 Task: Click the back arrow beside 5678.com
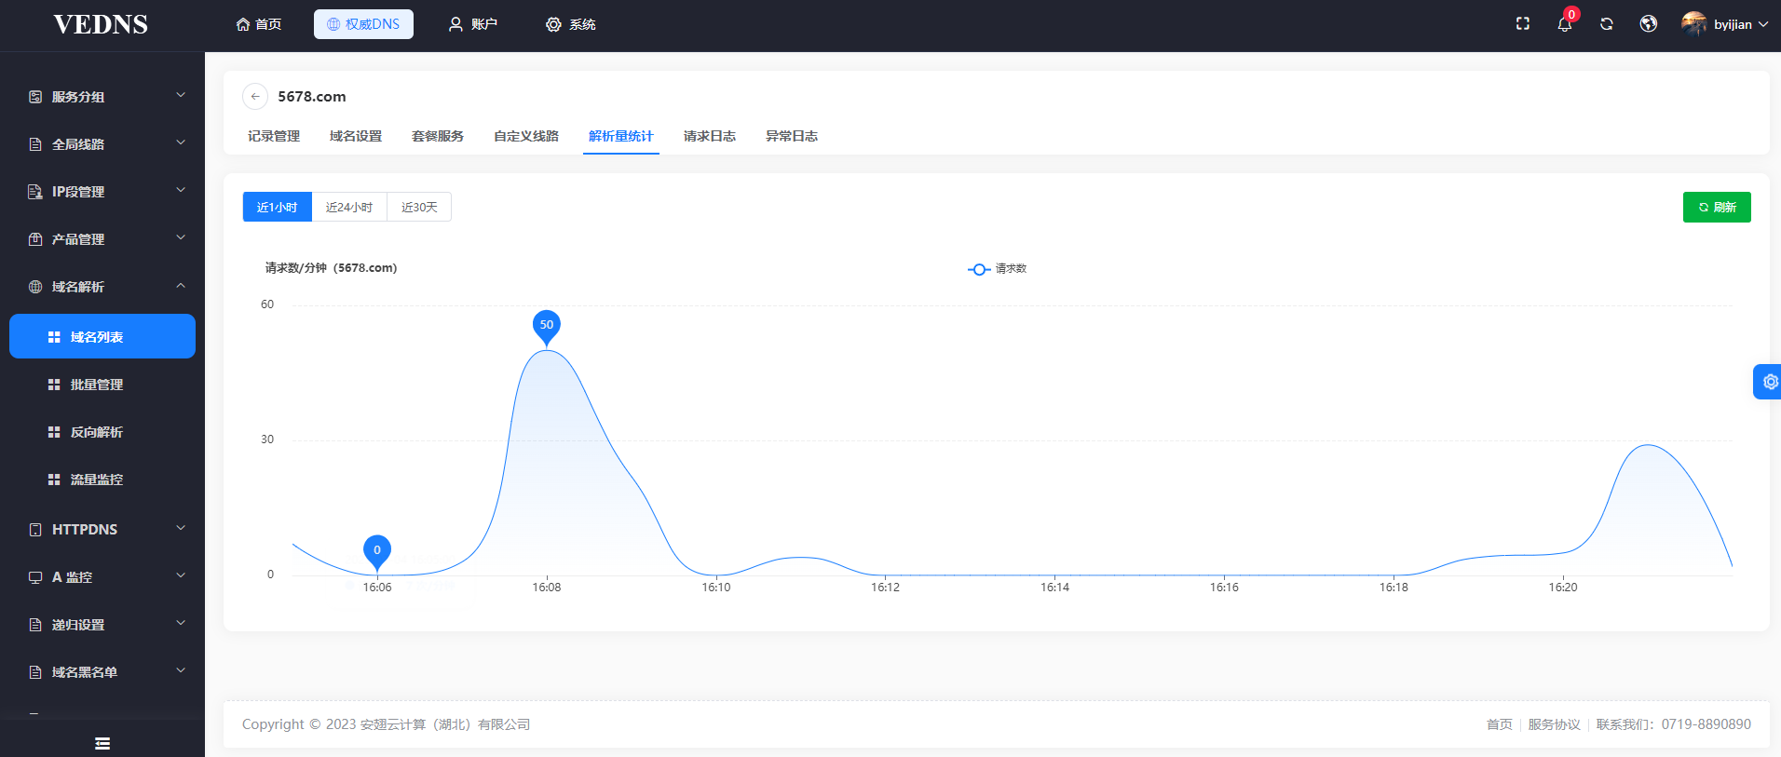point(255,97)
